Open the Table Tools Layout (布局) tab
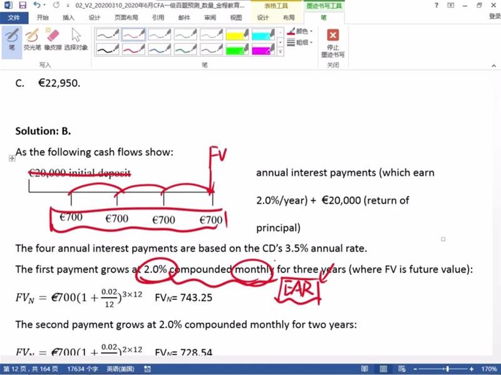Image resolution: width=501 pixels, height=375 pixels. coord(289,17)
